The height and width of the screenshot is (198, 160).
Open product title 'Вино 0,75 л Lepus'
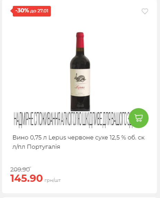(39, 137)
